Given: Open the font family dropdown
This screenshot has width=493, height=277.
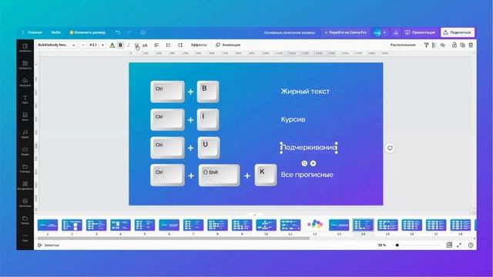Looking at the screenshot, I should pyautogui.click(x=56, y=45).
